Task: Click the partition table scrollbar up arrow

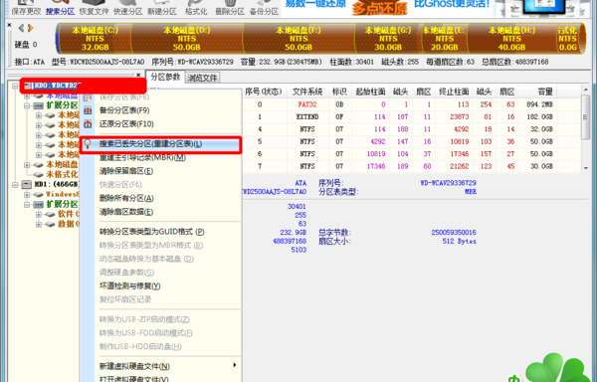Action: point(586,90)
